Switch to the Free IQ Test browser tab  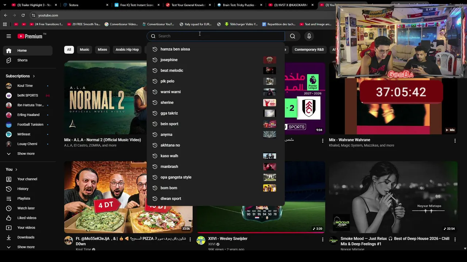[137, 5]
